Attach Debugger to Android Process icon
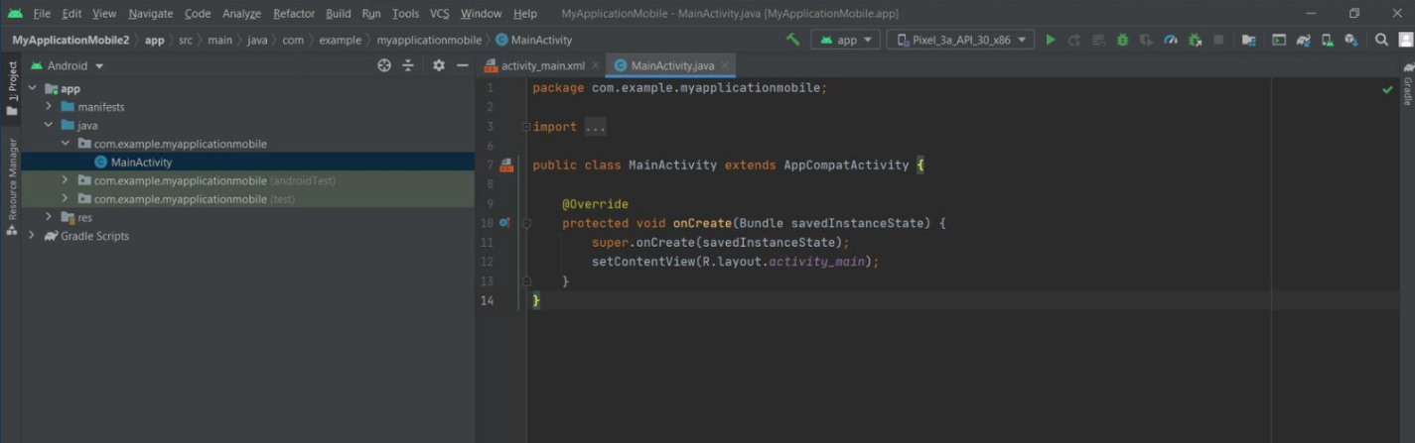 pos(1195,40)
